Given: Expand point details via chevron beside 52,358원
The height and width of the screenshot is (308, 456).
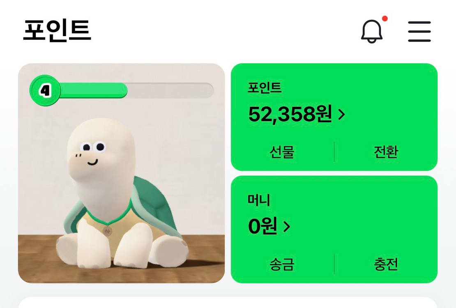Looking at the screenshot, I should point(341,115).
